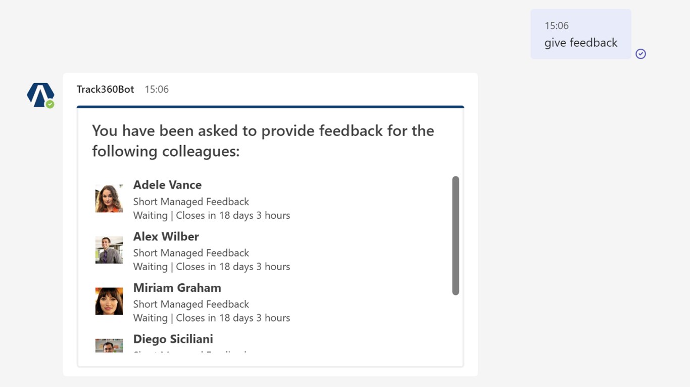The width and height of the screenshot is (690, 387).
Task: Click Short Managed Feedback under Adele Vance
Action: 191,202
